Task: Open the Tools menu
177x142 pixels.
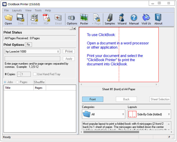Action: click(x=38, y=10)
